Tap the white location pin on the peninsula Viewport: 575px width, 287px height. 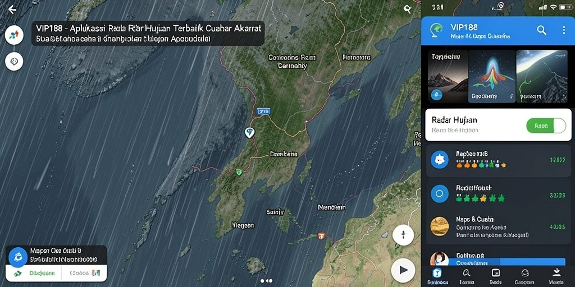pyautogui.click(x=249, y=132)
